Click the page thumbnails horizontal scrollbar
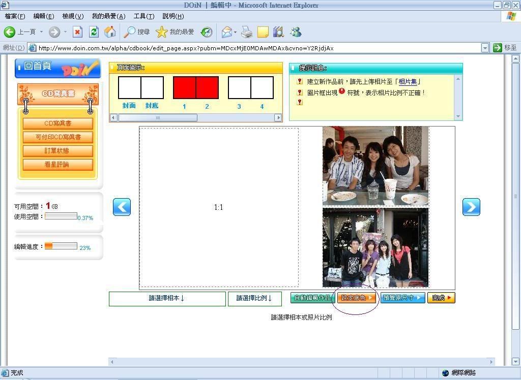This screenshot has height=380, width=521. coord(158,118)
